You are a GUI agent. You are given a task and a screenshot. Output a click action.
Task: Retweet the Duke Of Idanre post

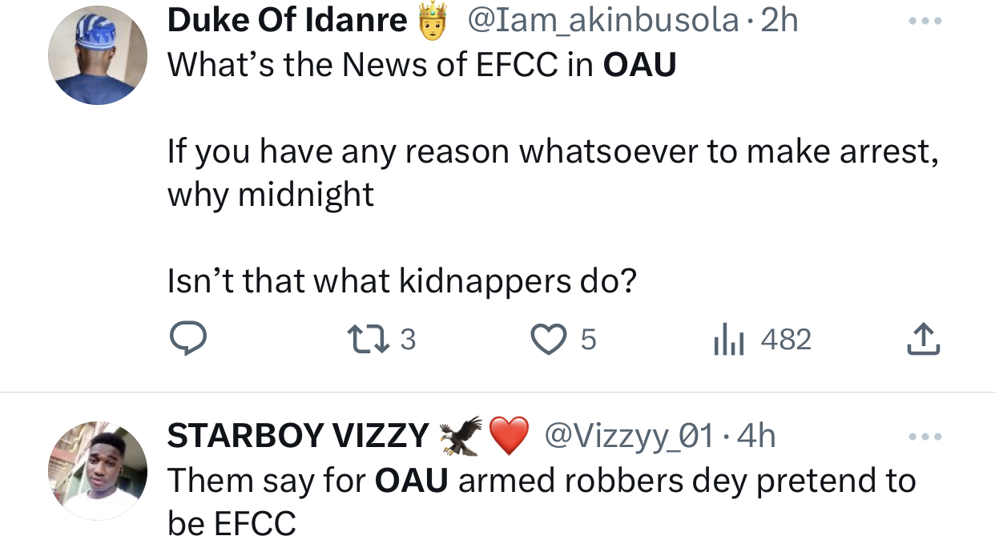click(x=372, y=340)
